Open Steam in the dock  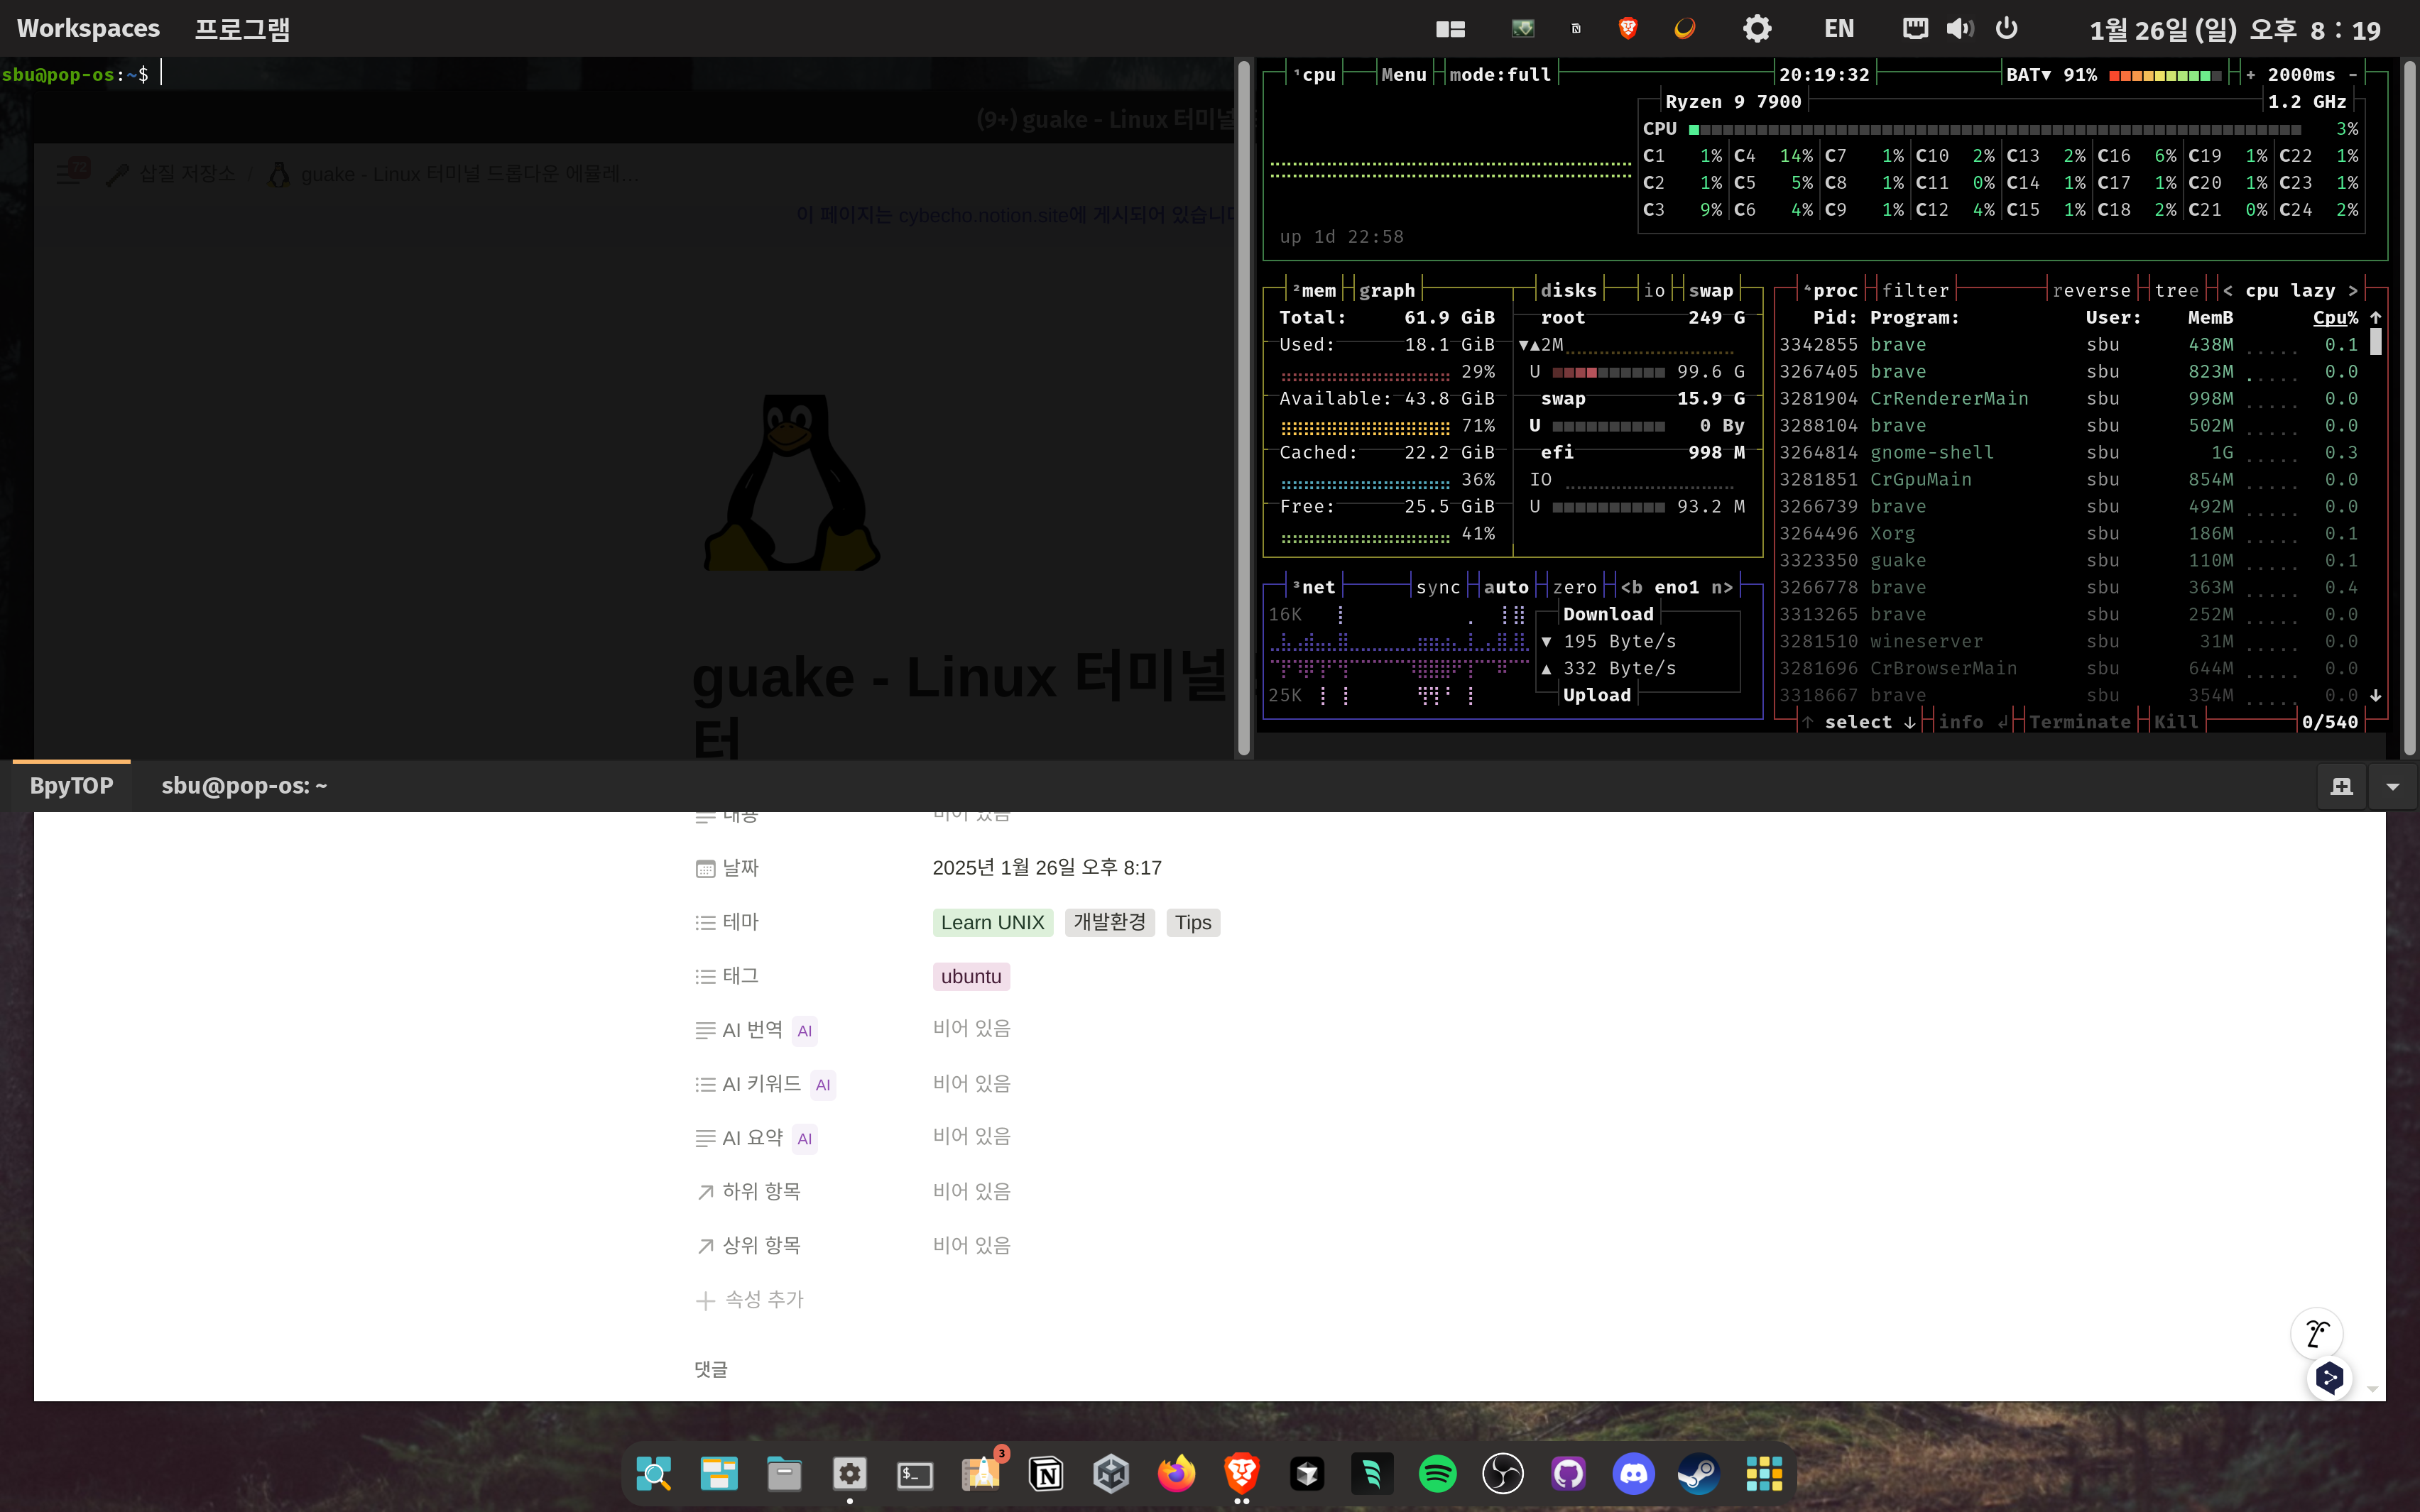pyautogui.click(x=1698, y=1473)
